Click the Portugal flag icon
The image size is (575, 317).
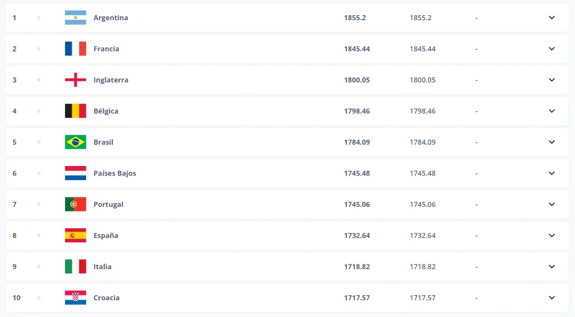[75, 204]
